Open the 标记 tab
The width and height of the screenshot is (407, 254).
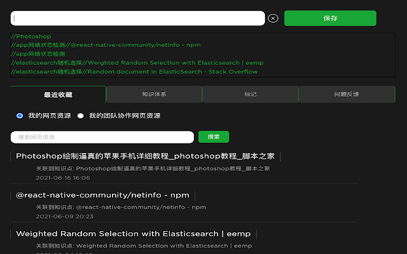251,95
